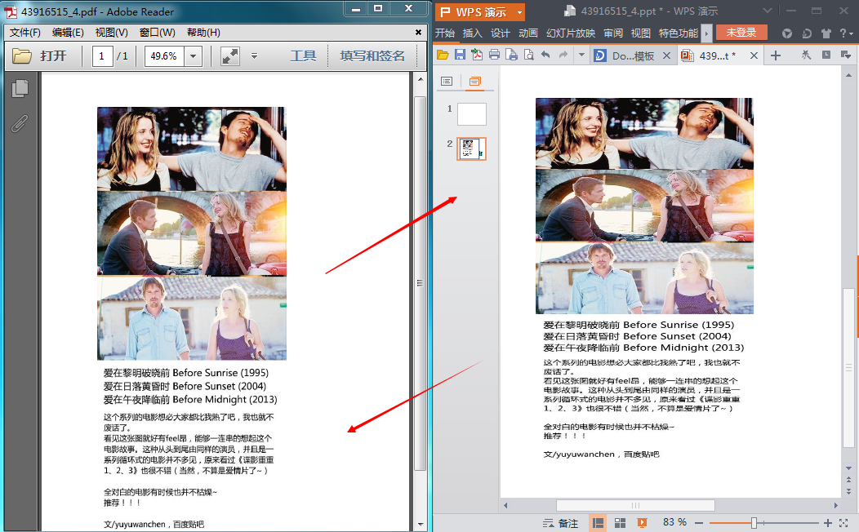Select the 特色功能 ribbon tab
This screenshot has width=859, height=532.
pyautogui.click(x=679, y=33)
